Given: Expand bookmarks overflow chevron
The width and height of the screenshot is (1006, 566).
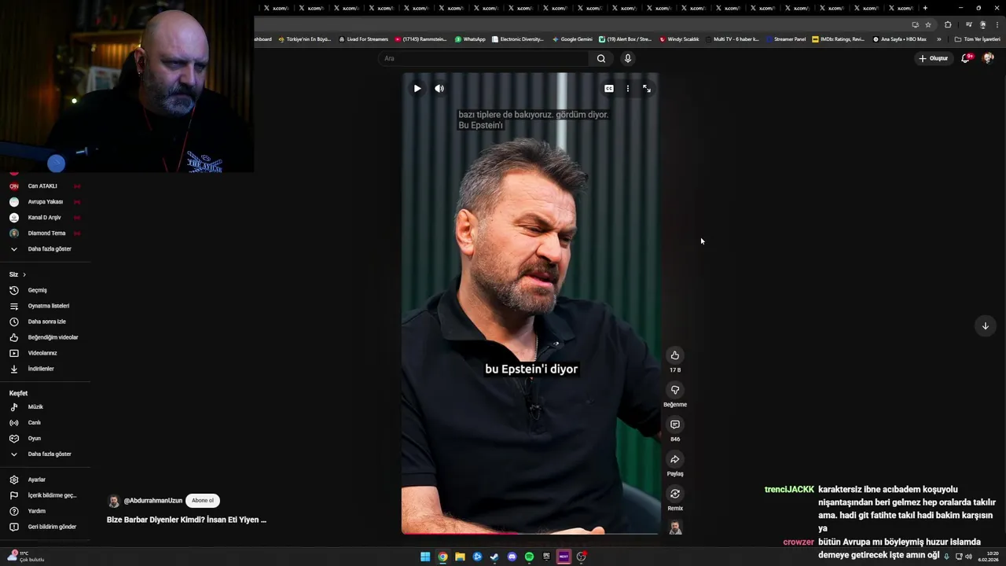Looking at the screenshot, I should [938, 39].
